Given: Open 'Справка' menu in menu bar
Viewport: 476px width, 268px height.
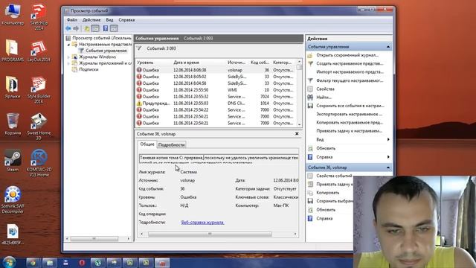Looking at the screenshot, I should pyautogui.click(x=126, y=20).
